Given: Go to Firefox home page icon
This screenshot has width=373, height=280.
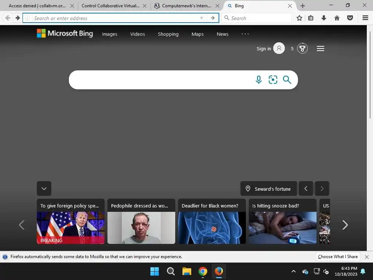Looking at the screenshot, I should click(337, 18).
